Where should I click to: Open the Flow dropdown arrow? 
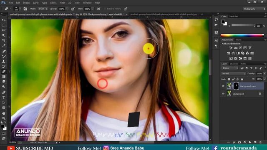pyautogui.click(x=93, y=9)
